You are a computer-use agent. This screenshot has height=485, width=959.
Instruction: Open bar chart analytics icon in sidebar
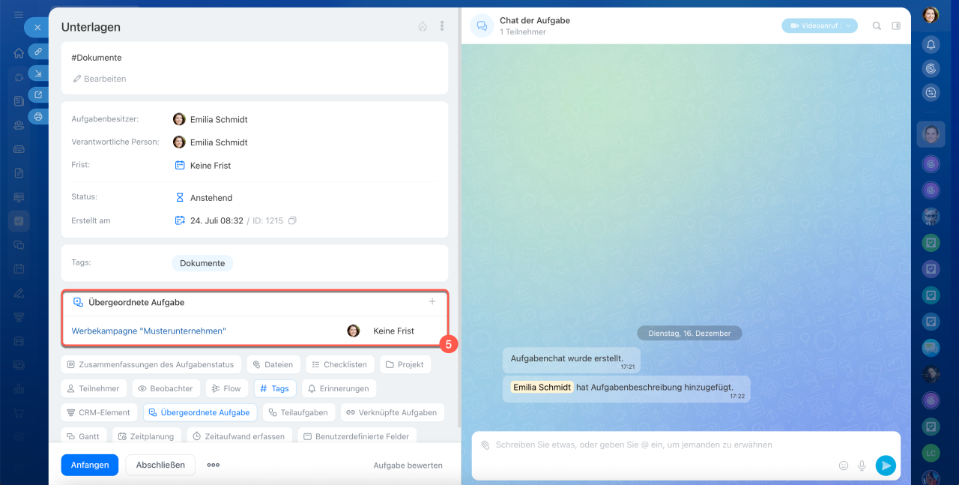tap(19, 388)
